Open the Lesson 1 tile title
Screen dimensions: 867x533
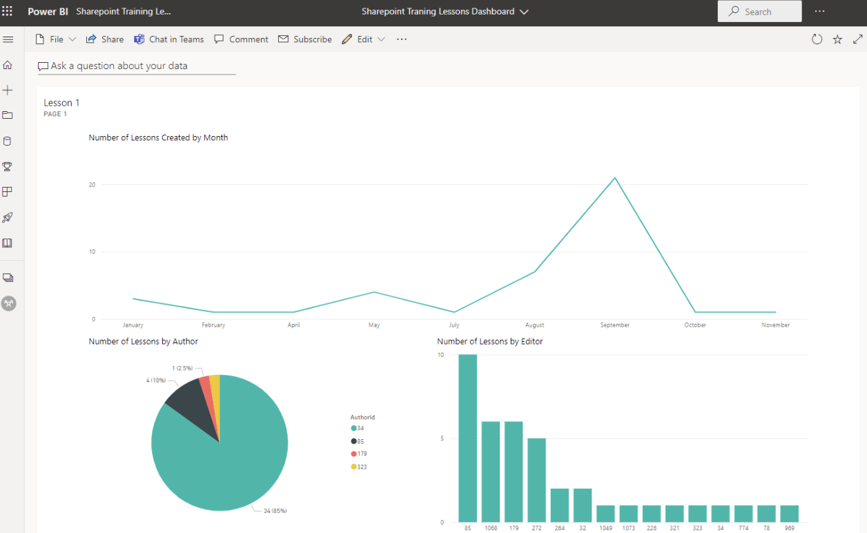coord(61,103)
